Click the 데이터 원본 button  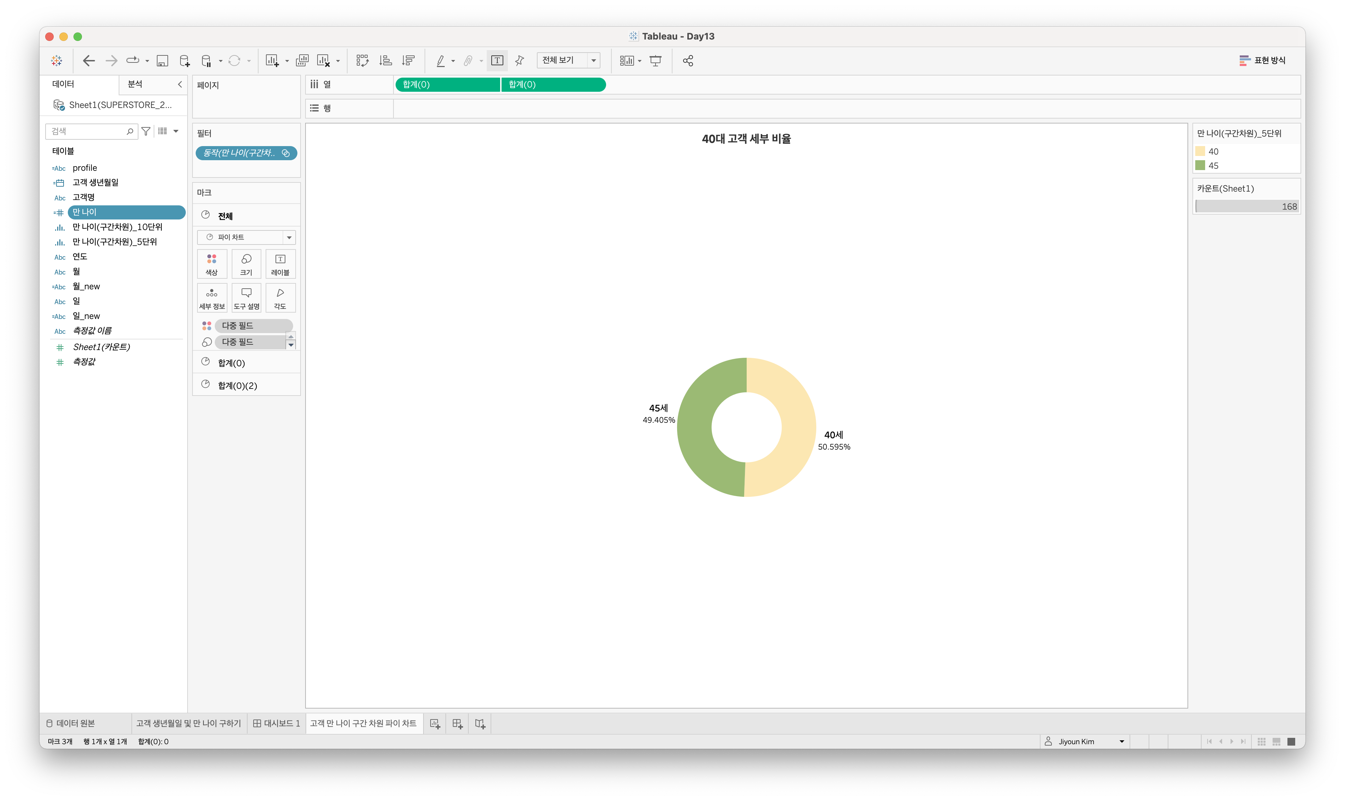pos(70,723)
